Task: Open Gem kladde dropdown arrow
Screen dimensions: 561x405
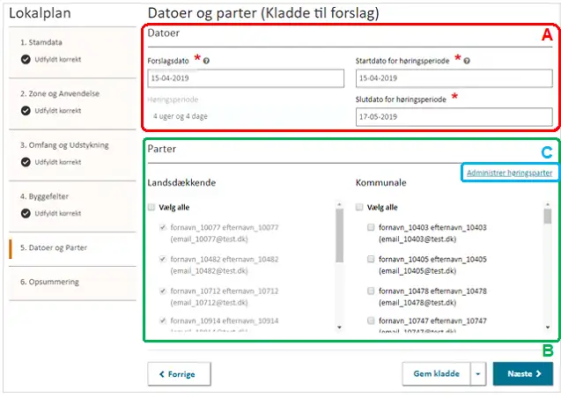Action: coord(477,374)
